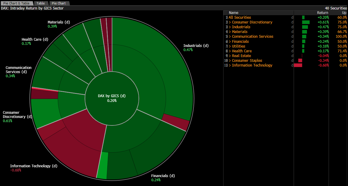348x186 pixels.
Task: Expand the Consumer Discretionary row chevron
Action: click(x=230, y=22)
